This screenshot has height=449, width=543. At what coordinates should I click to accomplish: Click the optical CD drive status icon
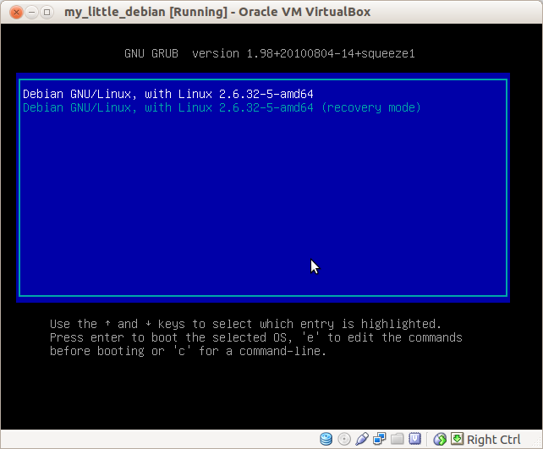click(x=344, y=440)
